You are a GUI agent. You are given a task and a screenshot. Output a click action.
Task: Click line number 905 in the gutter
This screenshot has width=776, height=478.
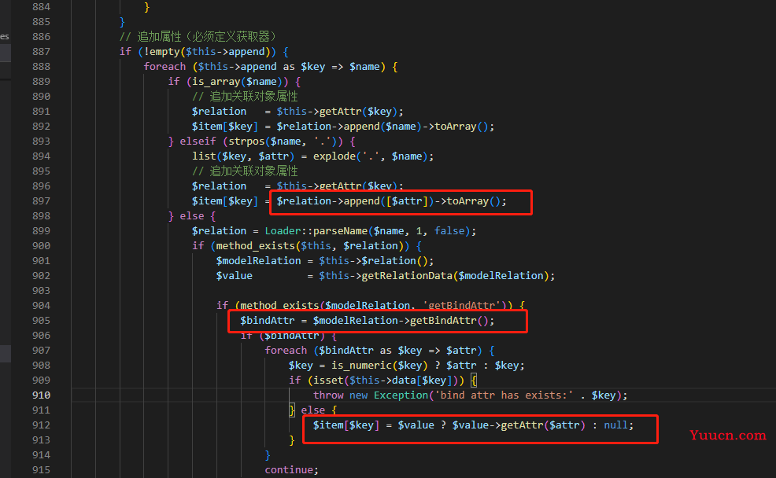(41, 320)
